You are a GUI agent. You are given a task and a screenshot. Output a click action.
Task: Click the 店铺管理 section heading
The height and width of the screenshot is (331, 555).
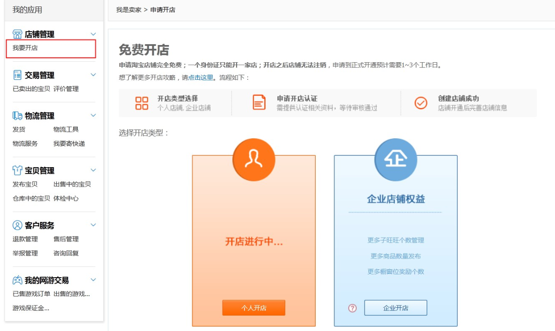[x=40, y=34]
